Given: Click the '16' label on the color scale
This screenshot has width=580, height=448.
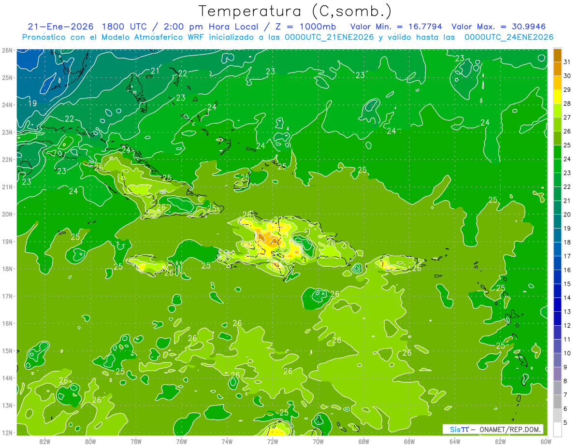Looking at the screenshot, I should tap(567, 270).
